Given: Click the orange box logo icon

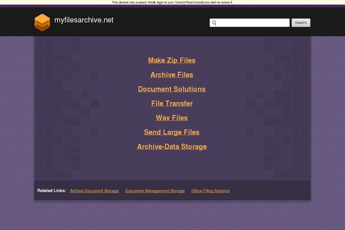Looking at the screenshot, I should pos(42,22).
